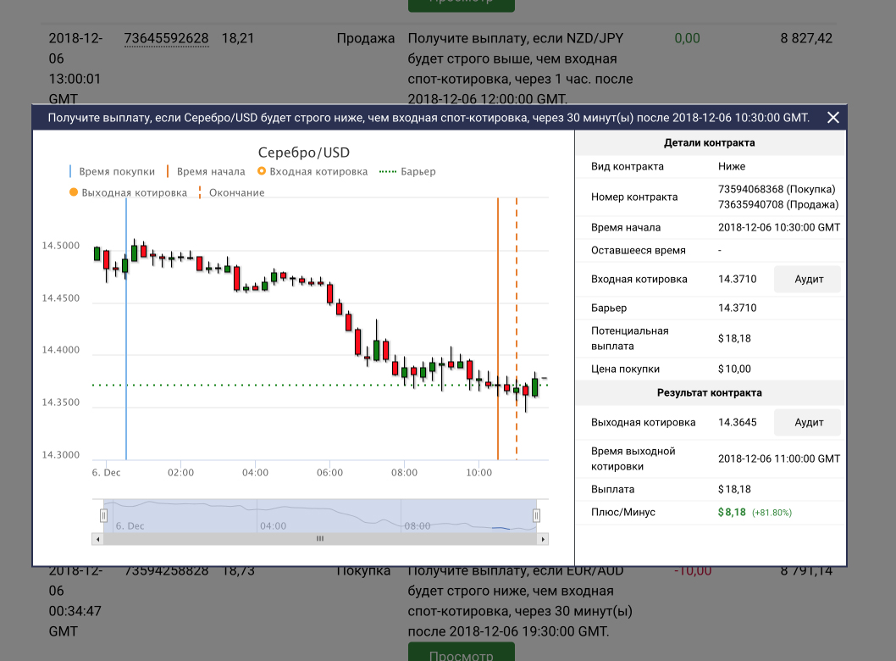
Task: Click the horizontal scrollbar thumb below the navigator
Action: (x=320, y=538)
